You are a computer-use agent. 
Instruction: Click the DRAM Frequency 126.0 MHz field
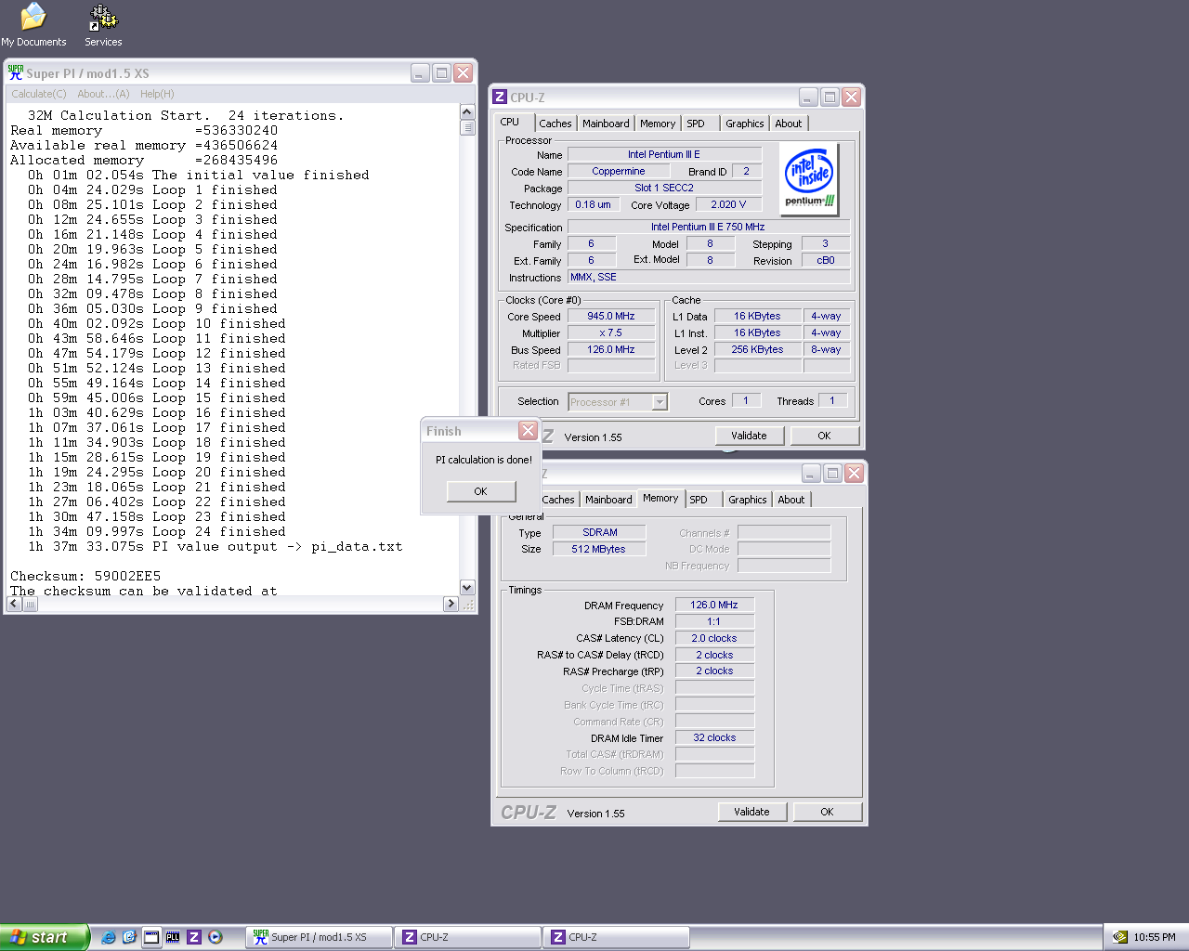[714, 605]
